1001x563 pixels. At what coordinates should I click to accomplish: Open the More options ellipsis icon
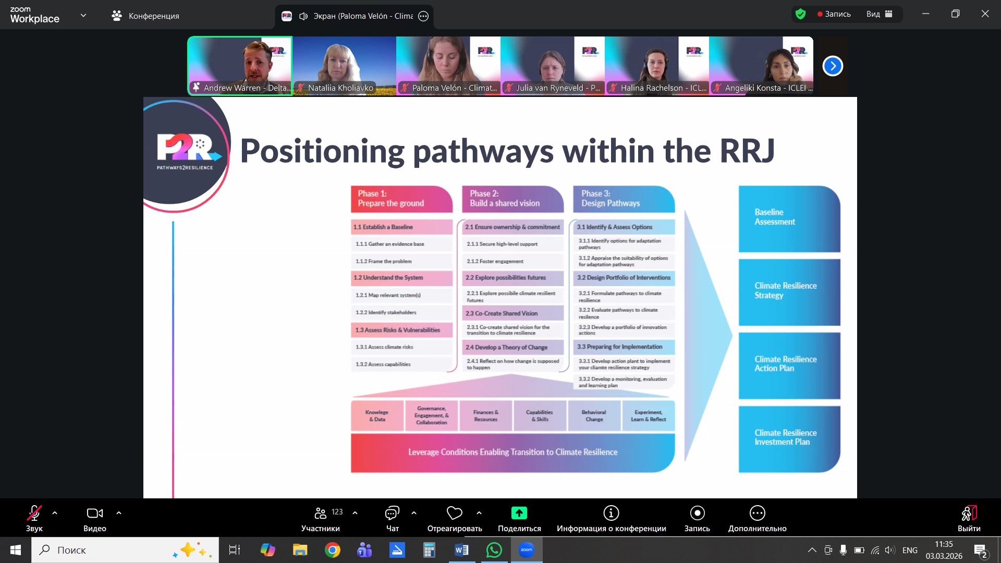coord(757,513)
